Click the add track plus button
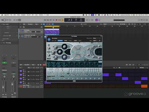 click(x=20, y=27)
